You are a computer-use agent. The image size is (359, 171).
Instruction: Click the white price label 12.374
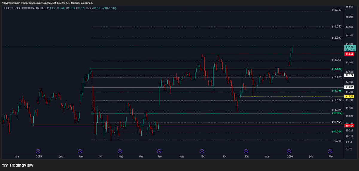click(x=349, y=75)
